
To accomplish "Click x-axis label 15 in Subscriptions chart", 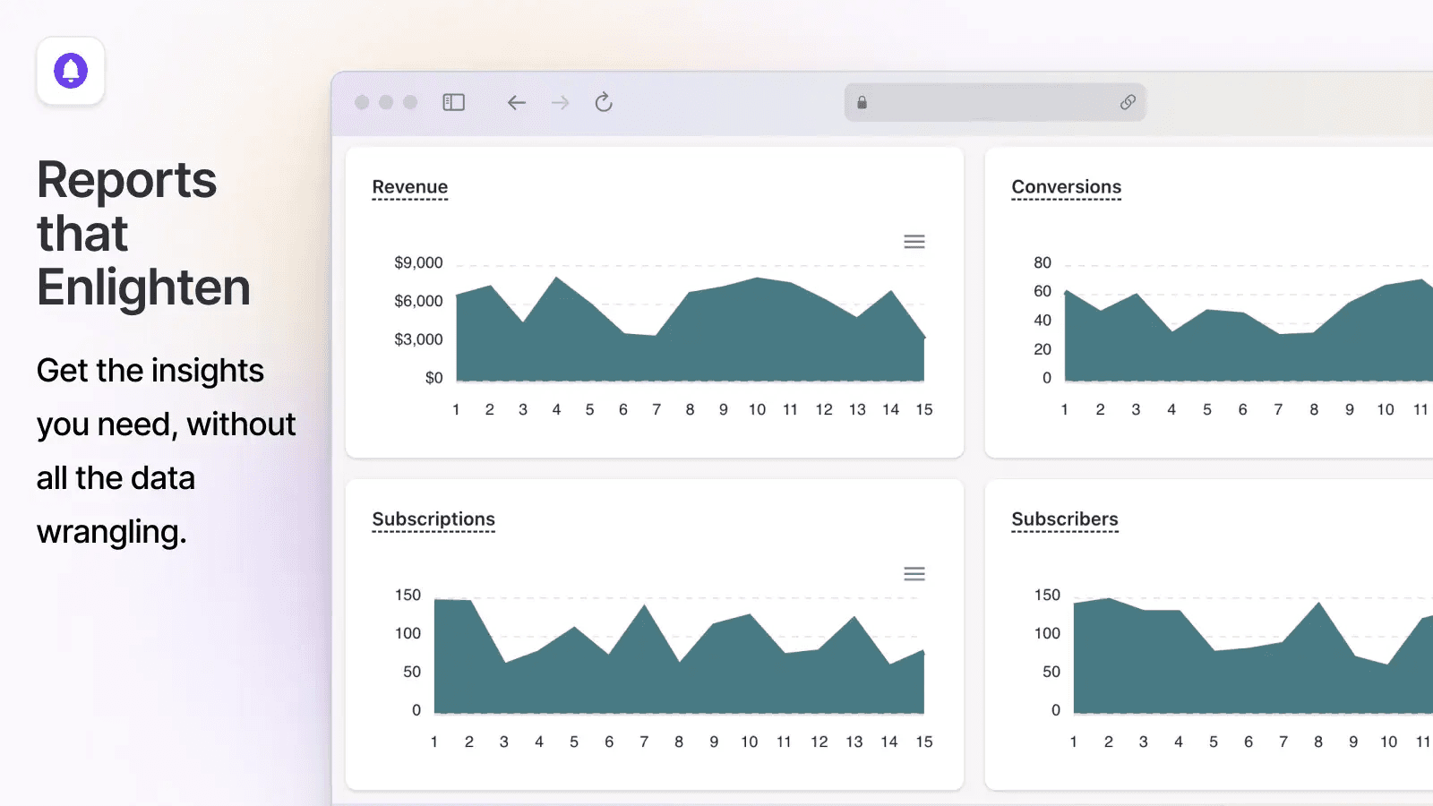I will 923,742.
